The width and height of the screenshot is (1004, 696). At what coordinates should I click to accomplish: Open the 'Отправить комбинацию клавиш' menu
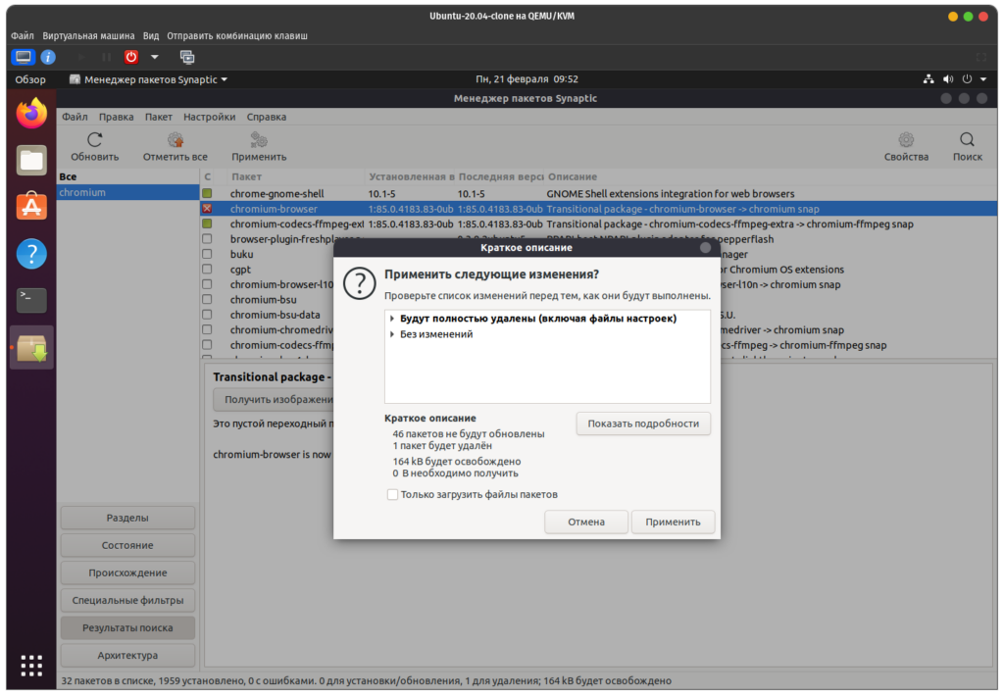click(x=237, y=35)
